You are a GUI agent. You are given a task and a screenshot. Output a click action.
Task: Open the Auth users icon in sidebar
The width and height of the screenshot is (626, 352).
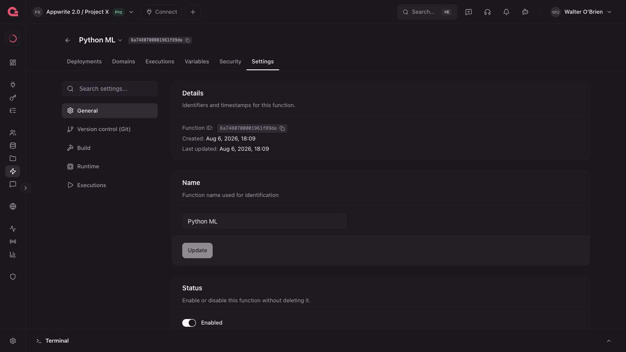point(13,133)
